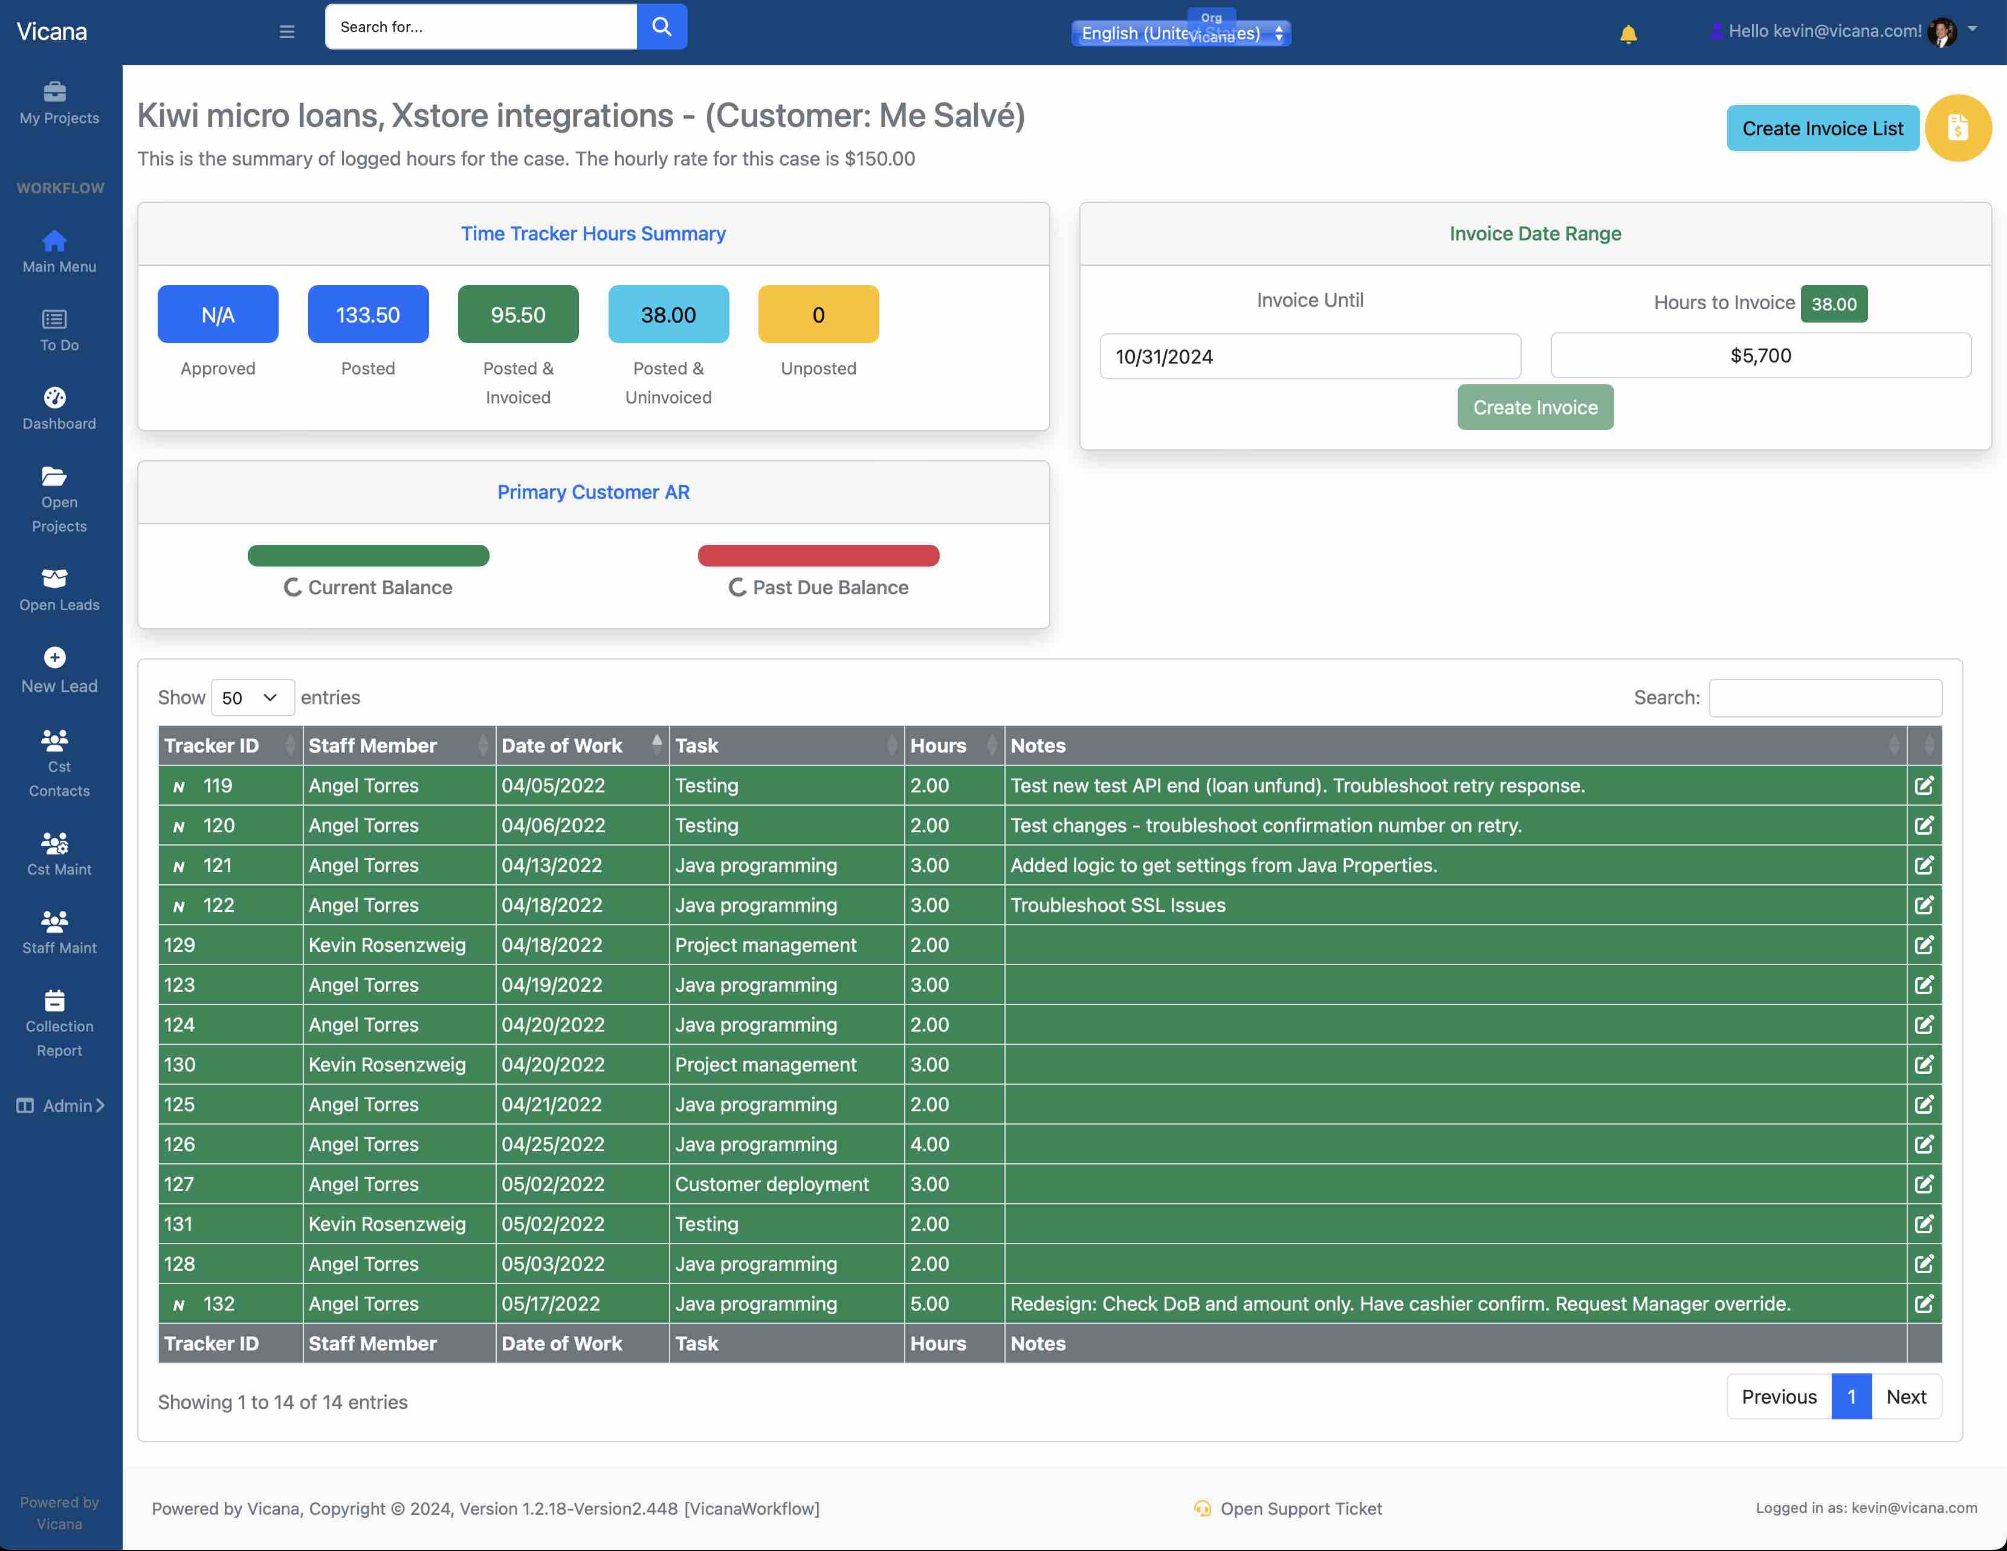This screenshot has height=1551, width=2007.
Task: Click the green Current Balance bar
Action: point(369,556)
